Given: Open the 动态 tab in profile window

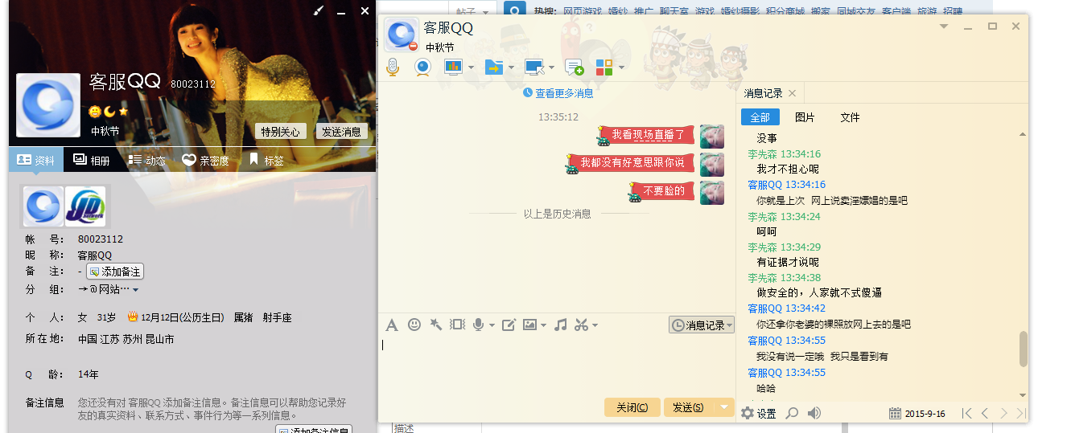Looking at the screenshot, I should pos(146,160).
